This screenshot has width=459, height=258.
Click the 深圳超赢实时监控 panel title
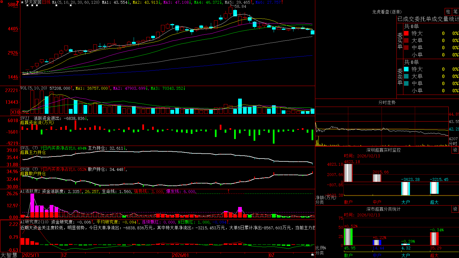tap(383, 150)
